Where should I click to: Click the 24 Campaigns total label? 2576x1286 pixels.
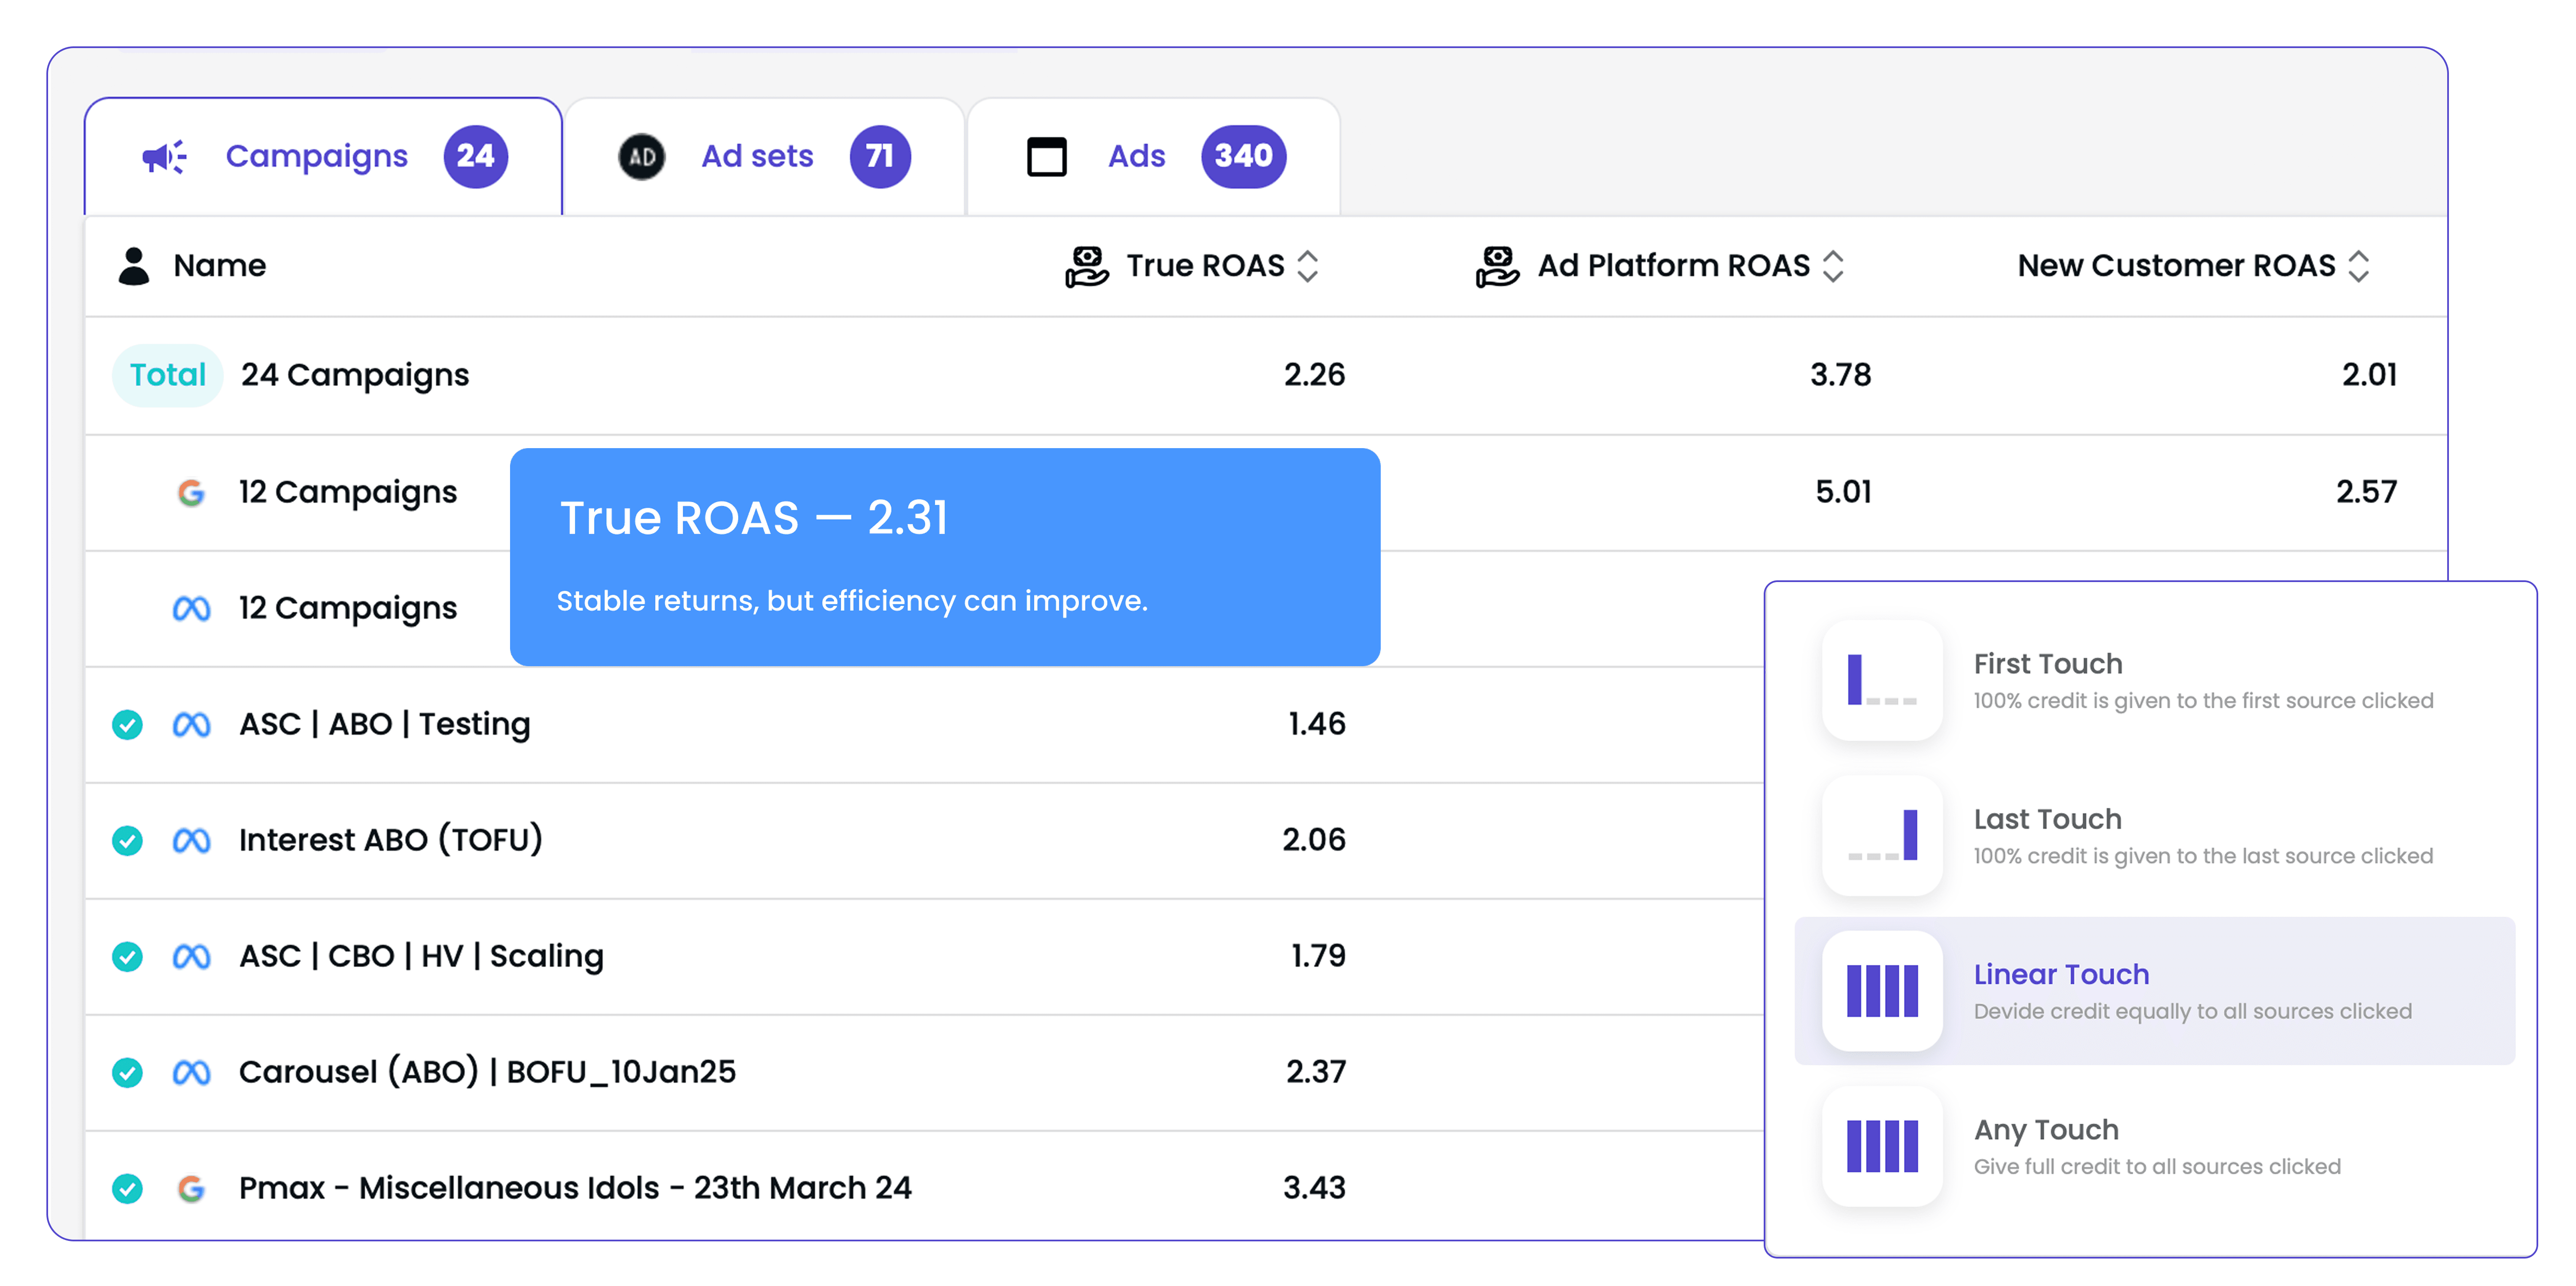click(x=355, y=375)
